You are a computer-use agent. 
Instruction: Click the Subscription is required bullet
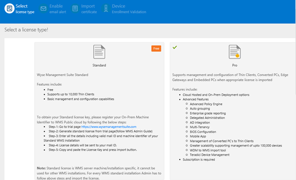[198, 160]
